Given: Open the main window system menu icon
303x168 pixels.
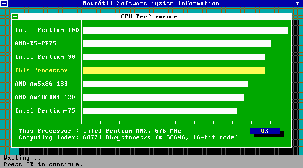Looking at the screenshot, I should point(4,3).
